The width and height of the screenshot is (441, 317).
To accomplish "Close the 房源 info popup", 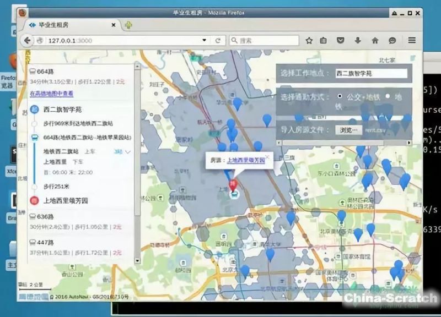I will tap(267, 156).
